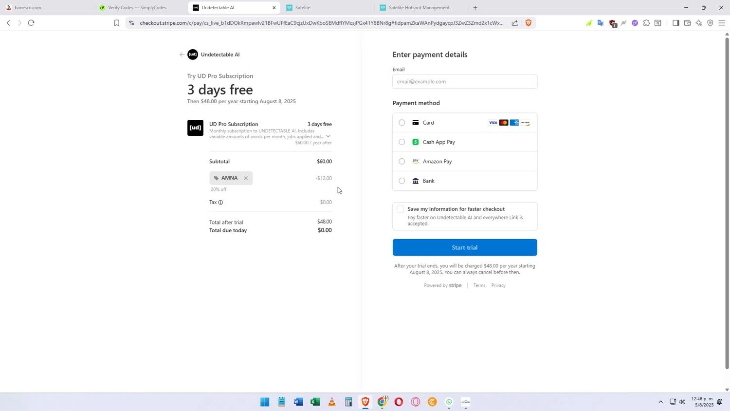This screenshot has width=730, height=411.
Task: Click the green chart extension icon
Action: pos(589,23)
